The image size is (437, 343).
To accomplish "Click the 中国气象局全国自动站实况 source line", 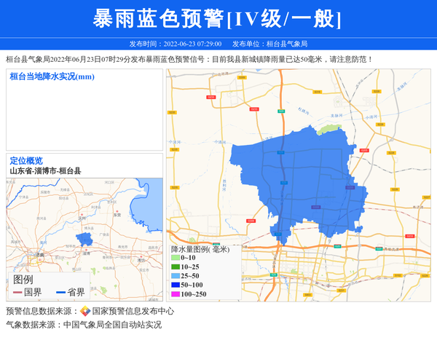I will 83,325.
